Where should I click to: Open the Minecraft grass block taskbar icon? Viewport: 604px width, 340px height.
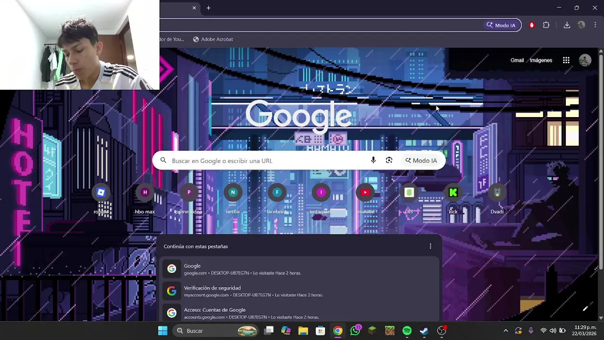click(x=372, y=331)
